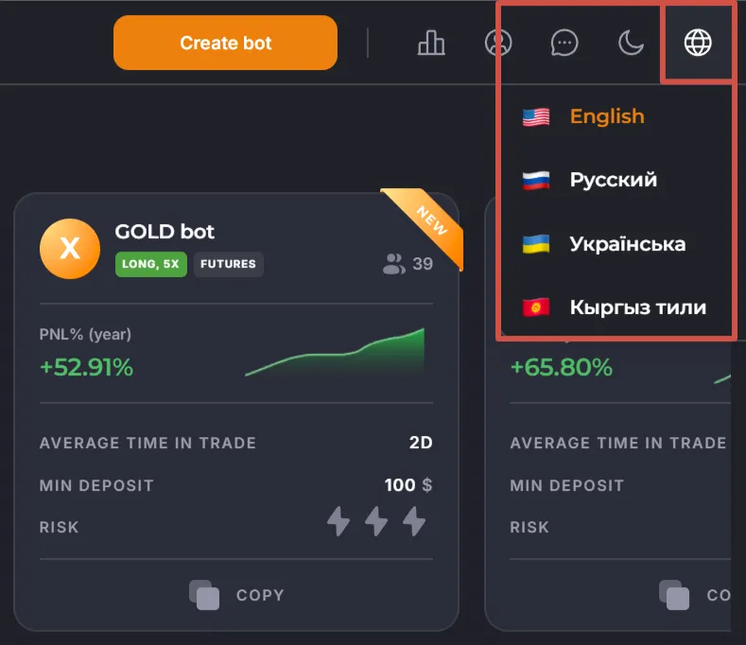Select Кыргыз тили language
The width and height of the screenshot is (746, 645).
637,307
